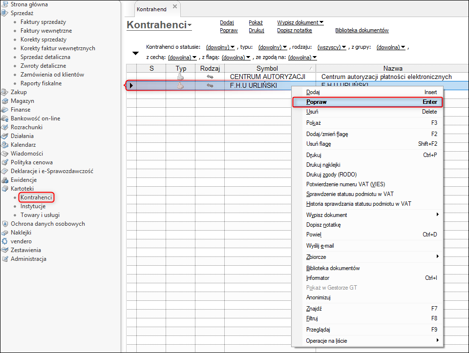Click the Finanse module icon

[x=5, y=110]
